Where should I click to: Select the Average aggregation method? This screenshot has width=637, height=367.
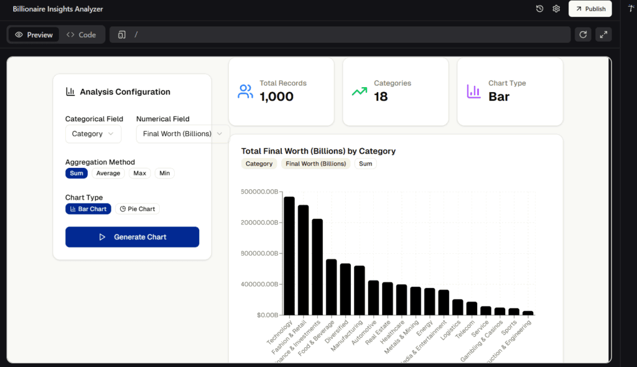(x=108, y=173)
